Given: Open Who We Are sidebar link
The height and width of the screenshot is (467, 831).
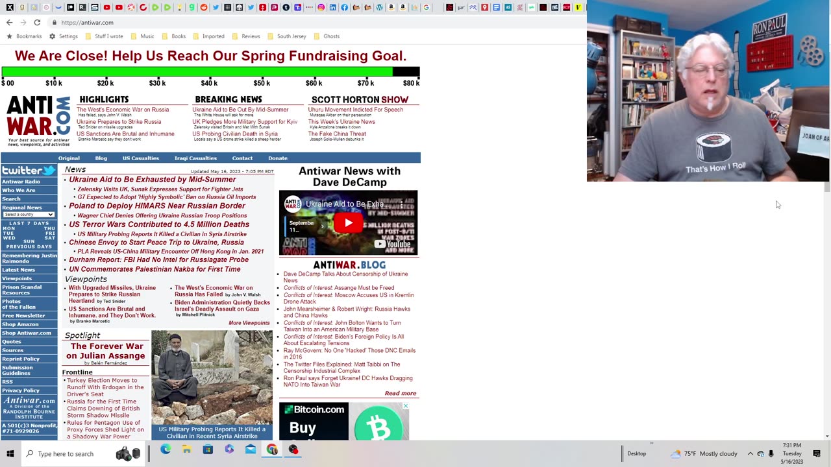Looking at the screenshot, I should (x=19, y=190).
